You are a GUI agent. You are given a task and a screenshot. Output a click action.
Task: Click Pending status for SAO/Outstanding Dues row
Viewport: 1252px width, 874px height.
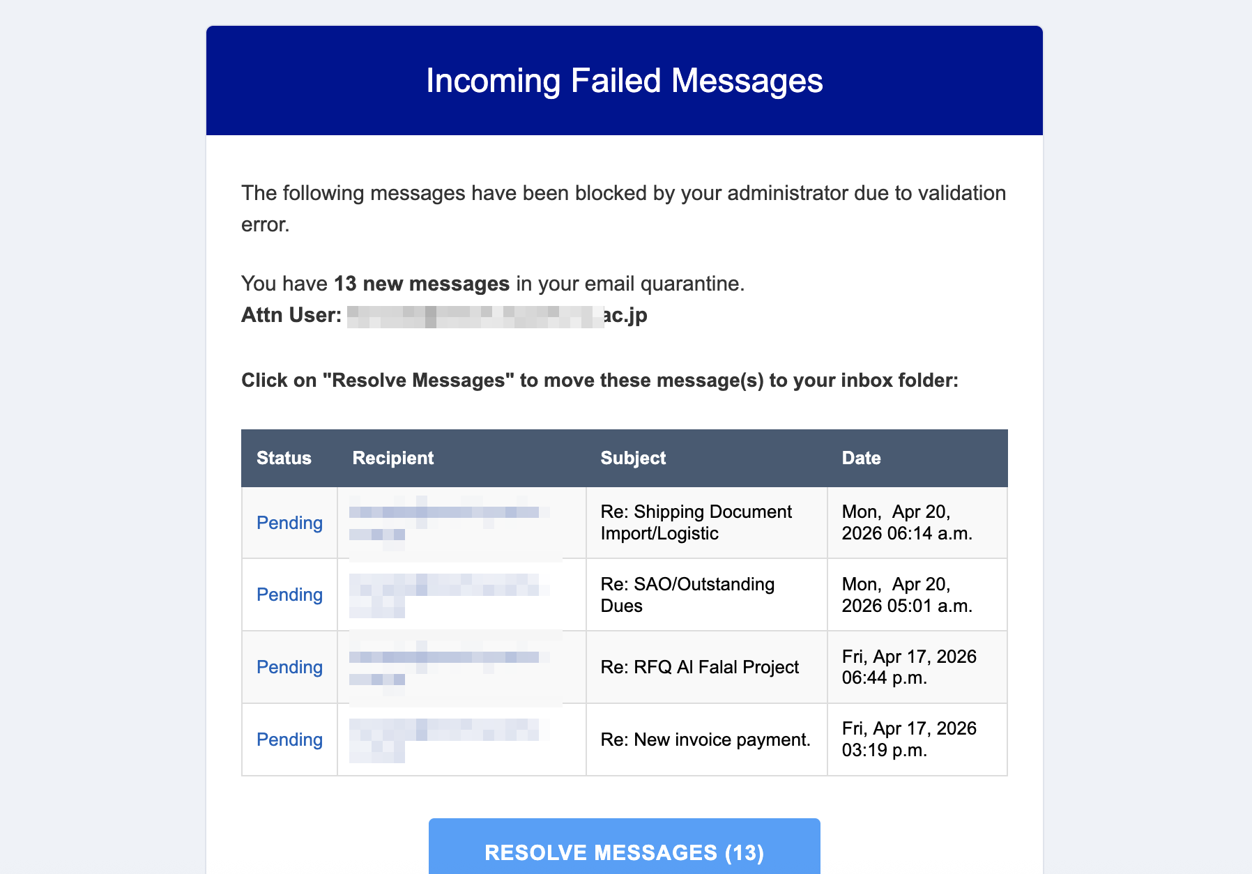pyautogui.click(x=289, y=595)
